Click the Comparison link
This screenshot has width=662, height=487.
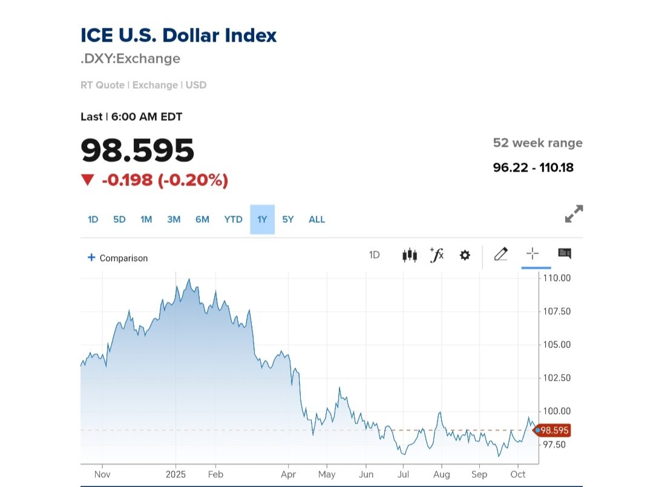tap(123, 258)
